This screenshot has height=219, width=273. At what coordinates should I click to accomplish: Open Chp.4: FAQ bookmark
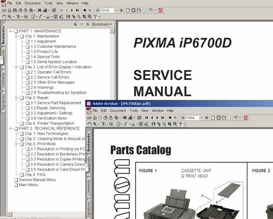pyautogui.click(x=35, y=175)
